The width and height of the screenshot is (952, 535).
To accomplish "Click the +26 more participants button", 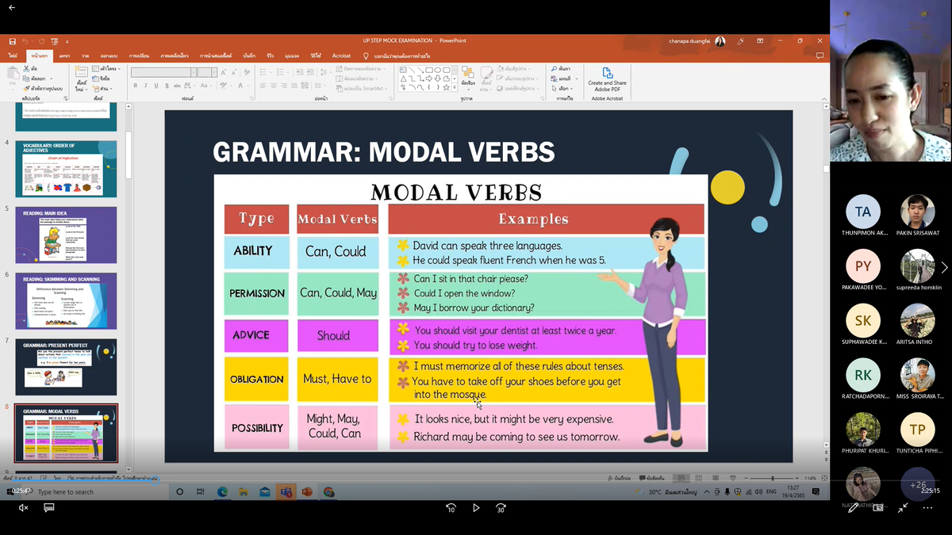I will click(x=917, y=484).
